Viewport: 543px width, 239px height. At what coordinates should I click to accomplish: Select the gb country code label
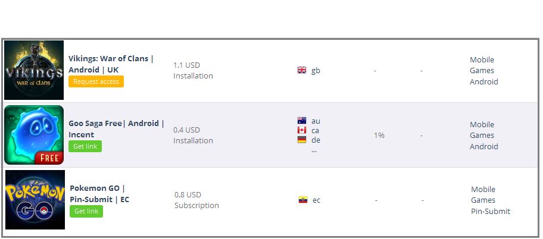coord(316,71)
